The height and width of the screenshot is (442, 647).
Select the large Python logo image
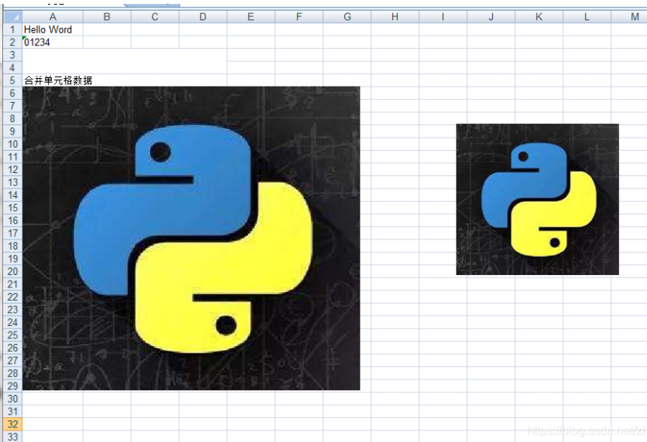coord(191,238)
